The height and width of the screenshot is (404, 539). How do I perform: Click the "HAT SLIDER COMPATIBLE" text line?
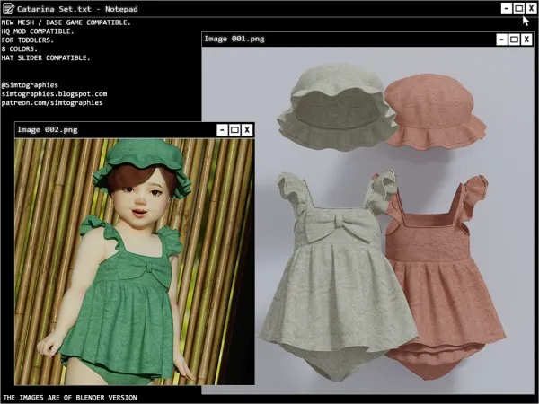(47, 57)
